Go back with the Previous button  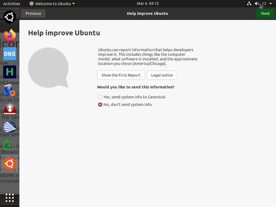pos(33,13)
